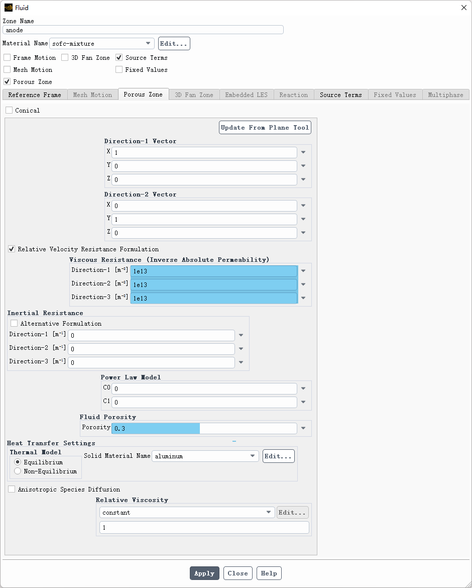This screenshot has width=472, height=588.
Task: Enable the Conical checkbox
Action: tap(9, 110)
